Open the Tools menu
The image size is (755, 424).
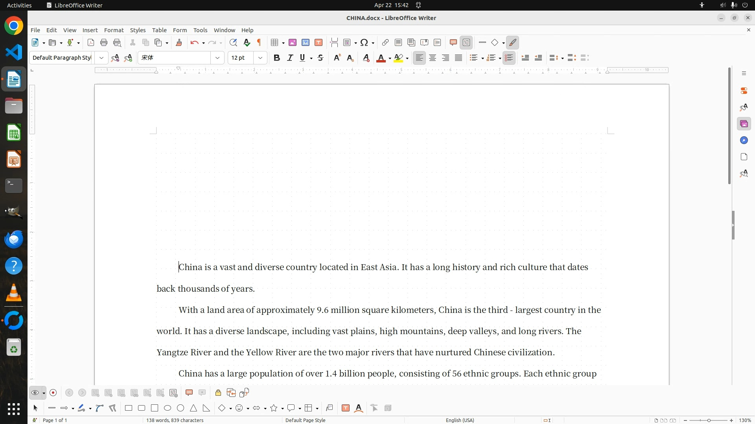click(200, 30)
